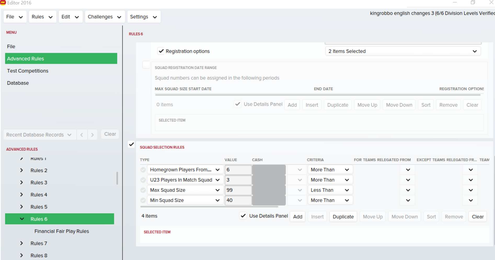
Task: Expand the Rules 4 tree node
Action: pyautogui.click(x=22, y=195)
